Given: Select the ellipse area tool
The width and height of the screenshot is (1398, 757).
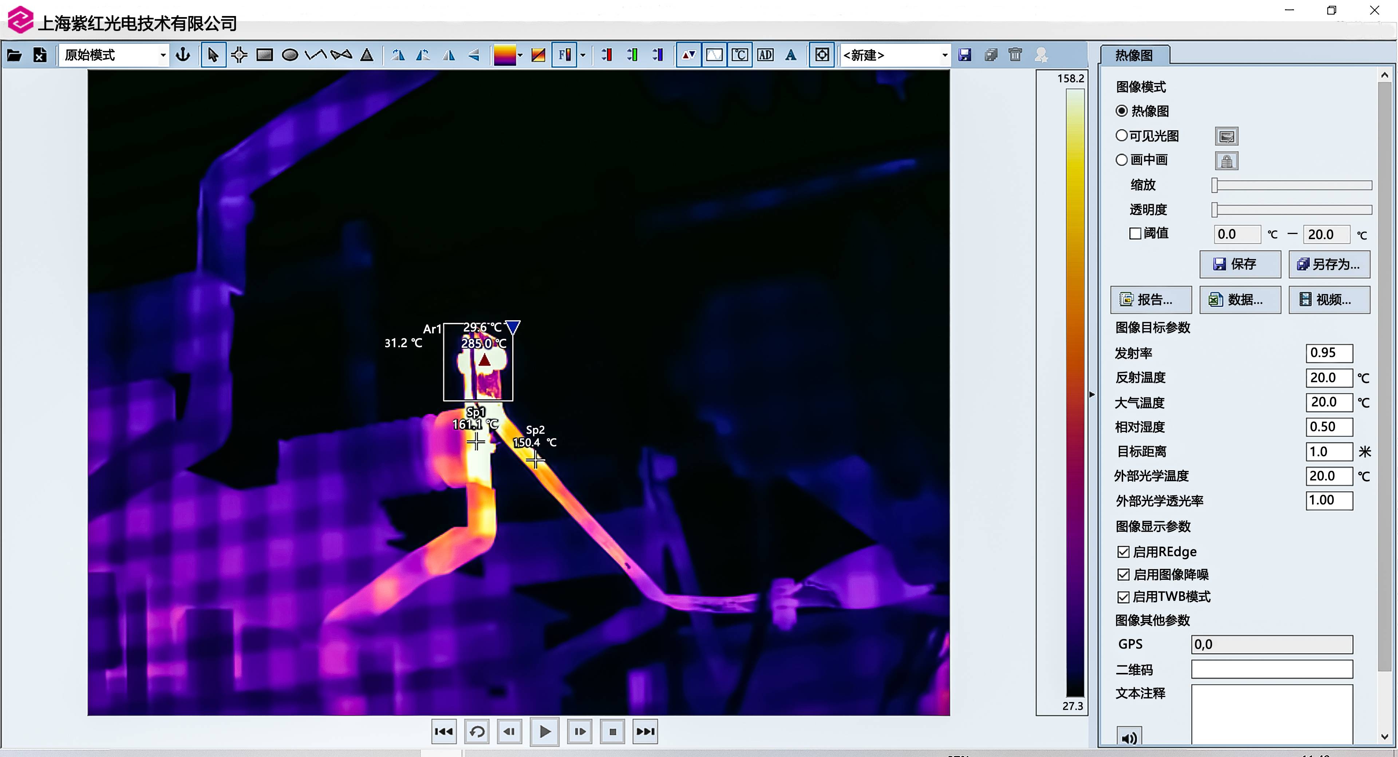Looking at the screenshot, I should 290,55.
